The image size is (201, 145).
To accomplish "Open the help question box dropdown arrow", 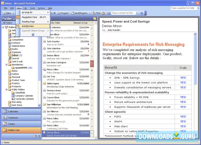I will coord(198,8).
